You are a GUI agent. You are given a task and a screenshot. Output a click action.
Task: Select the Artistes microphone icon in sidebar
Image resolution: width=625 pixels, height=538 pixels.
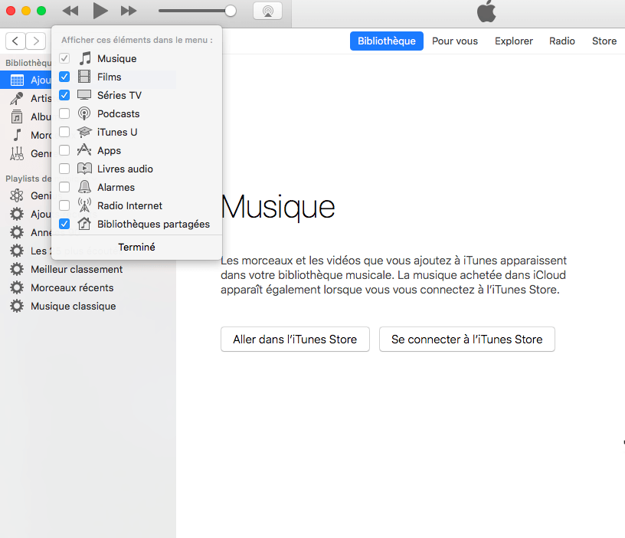[17, 98]
